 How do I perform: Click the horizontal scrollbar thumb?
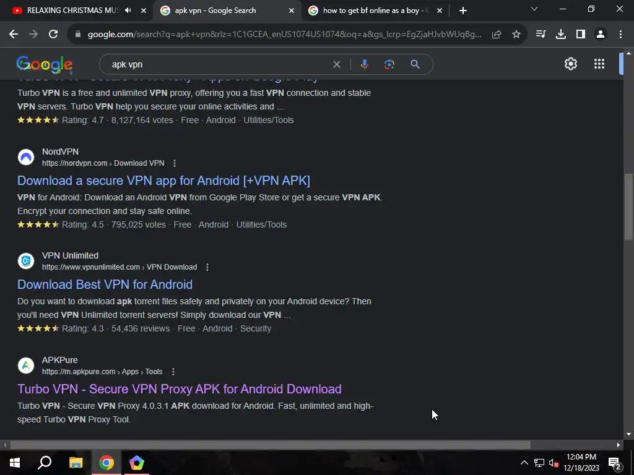(270, 445)
